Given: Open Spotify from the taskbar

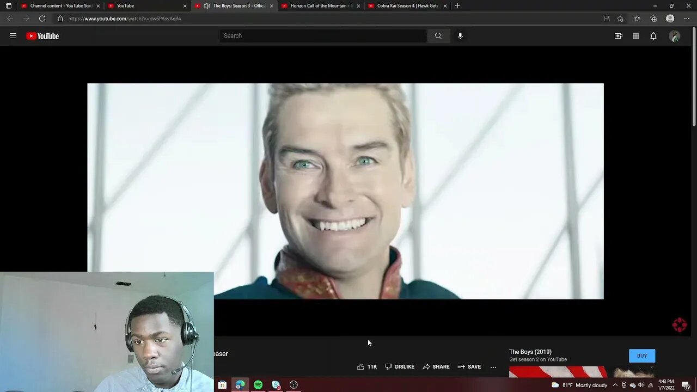Looking at the screenshot, I should point(258,385).
